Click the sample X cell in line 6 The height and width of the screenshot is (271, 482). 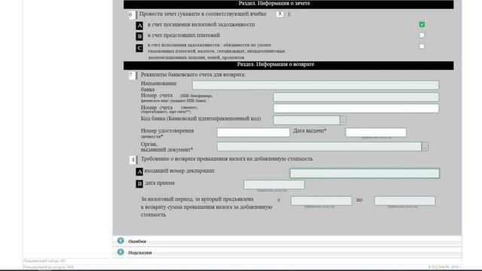tap(279, 14)
